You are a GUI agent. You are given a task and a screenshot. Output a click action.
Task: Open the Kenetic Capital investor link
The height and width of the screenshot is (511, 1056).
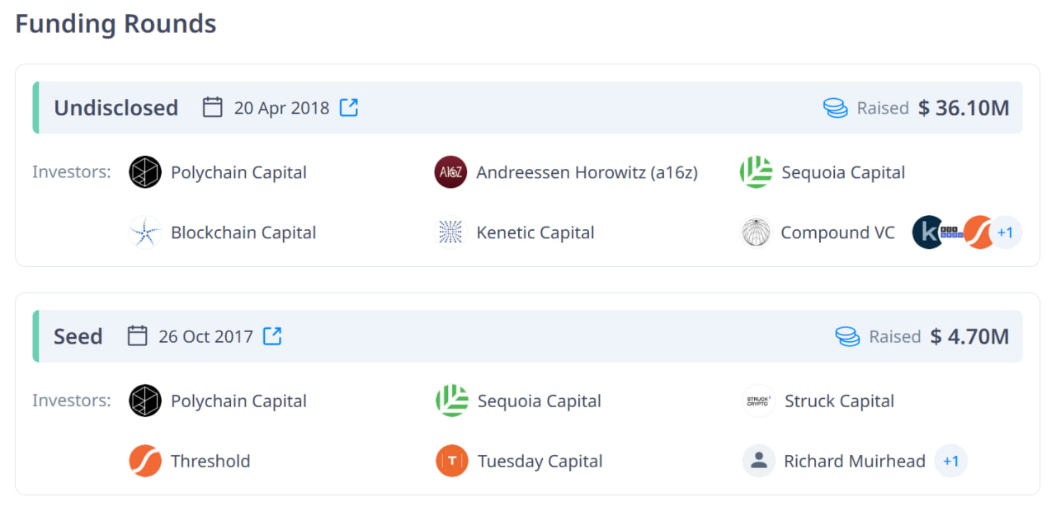coord(535,232)
